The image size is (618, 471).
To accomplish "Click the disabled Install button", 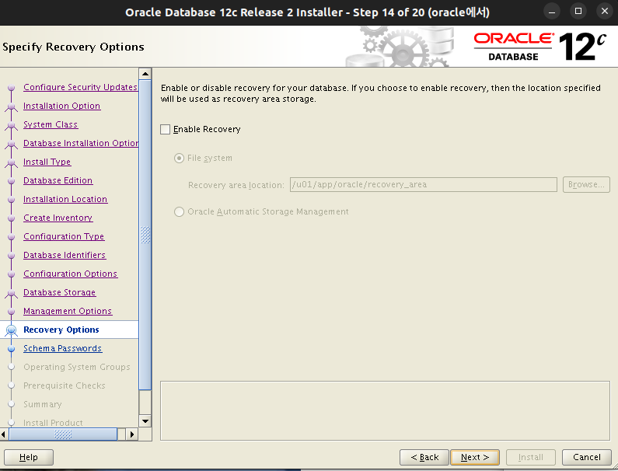I will (530, 457).
